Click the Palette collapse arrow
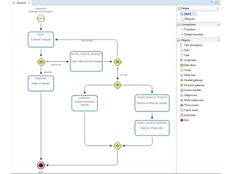The height and width of the screenshot is (174, 232). pos(218,8)
